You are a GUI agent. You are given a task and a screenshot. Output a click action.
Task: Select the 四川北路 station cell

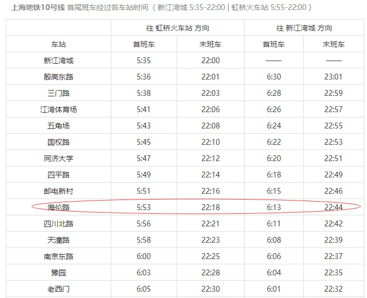coord(59,224)
